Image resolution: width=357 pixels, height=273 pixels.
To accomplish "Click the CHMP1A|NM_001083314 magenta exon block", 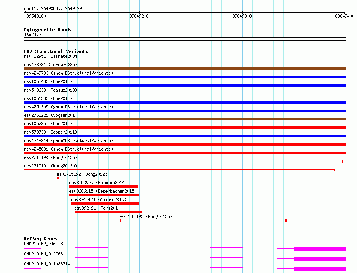I will [320, 269].
